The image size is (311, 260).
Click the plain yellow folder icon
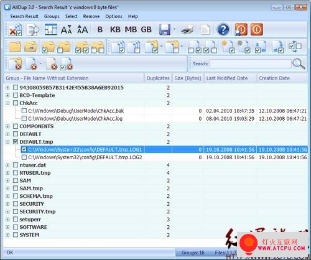point(15,47)
